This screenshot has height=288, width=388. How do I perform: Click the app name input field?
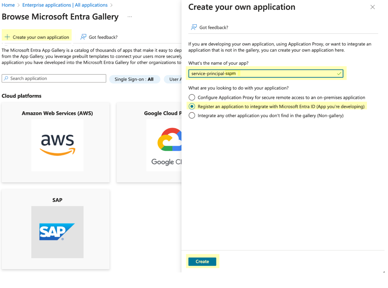(x=266, y=73)
